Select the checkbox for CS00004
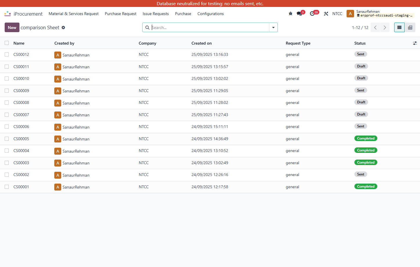Image resolution: width=420 pixels, height=267 pixels. pyautogui.click(x=7, y=151)
